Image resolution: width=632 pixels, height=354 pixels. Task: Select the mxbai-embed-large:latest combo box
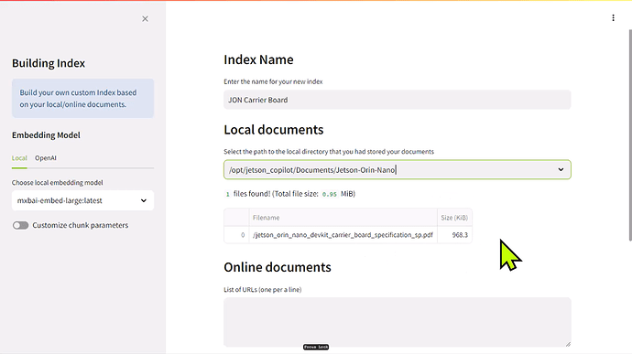82,200
